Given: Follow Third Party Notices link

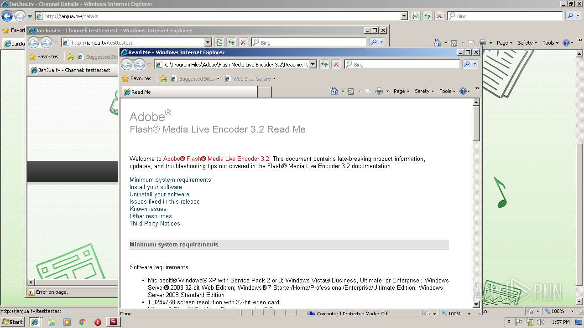Looking at the screenshot, I should pos(155,224).
